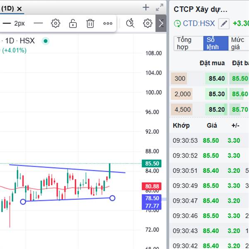This screenshot has width=249, height=249.
Task: Select trade row at 09:30:53
Action: point(209,141)
